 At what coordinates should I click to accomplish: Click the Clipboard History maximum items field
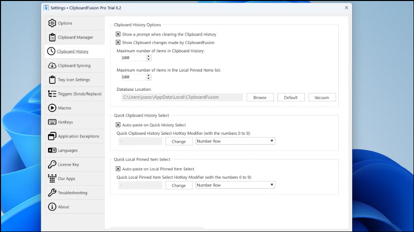(x=134, y=58)
